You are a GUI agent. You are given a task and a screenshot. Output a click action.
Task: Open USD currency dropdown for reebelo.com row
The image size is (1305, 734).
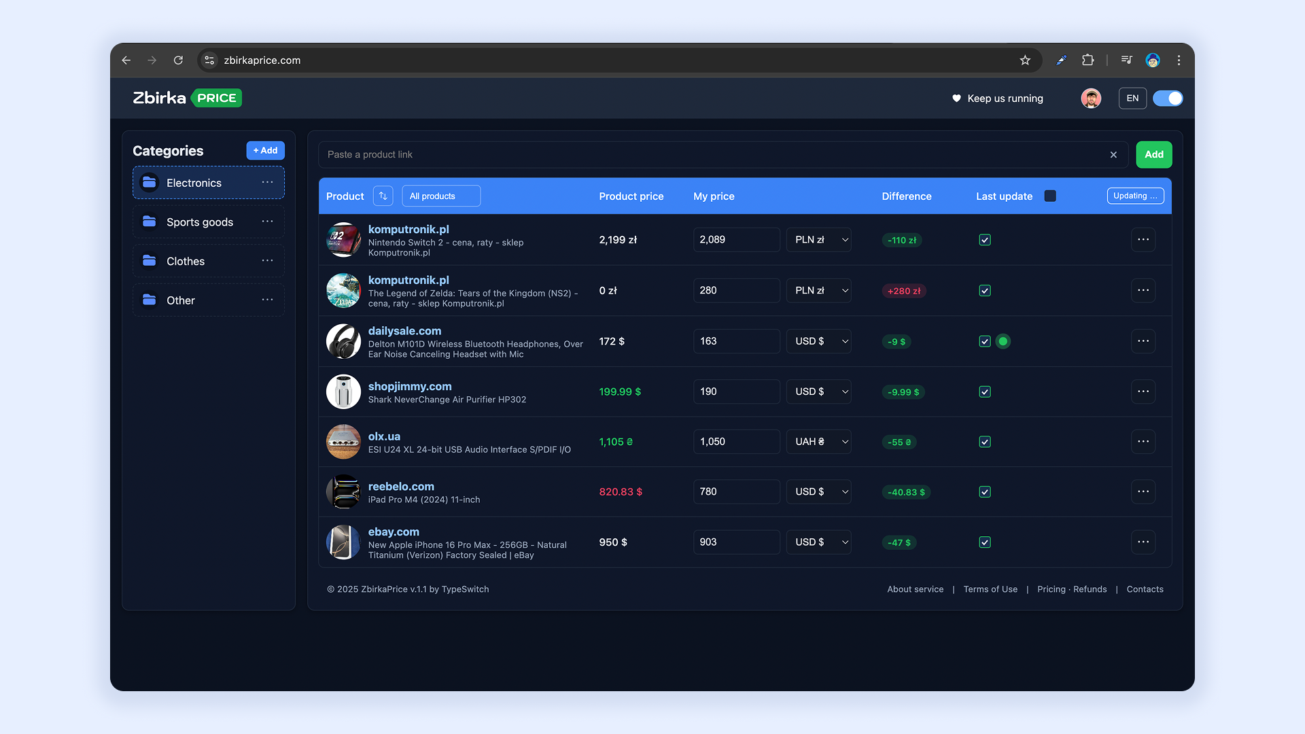click(819, 491)
